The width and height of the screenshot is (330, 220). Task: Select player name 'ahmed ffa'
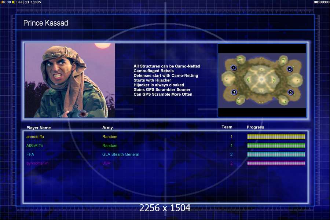[x=35, y=137]
